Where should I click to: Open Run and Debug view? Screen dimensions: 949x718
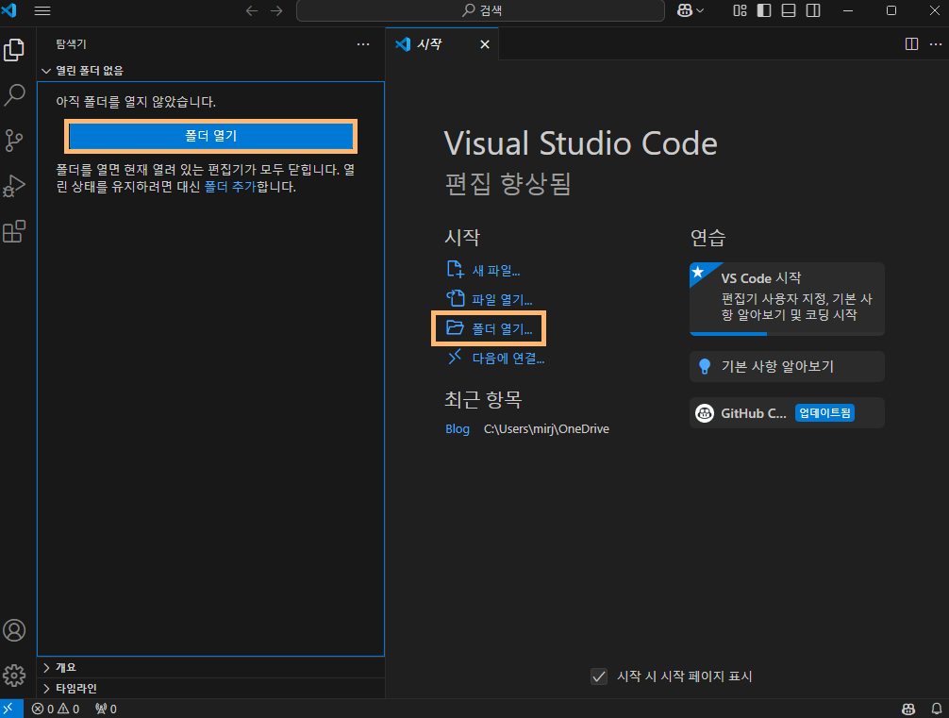click(x=14, y=186)
